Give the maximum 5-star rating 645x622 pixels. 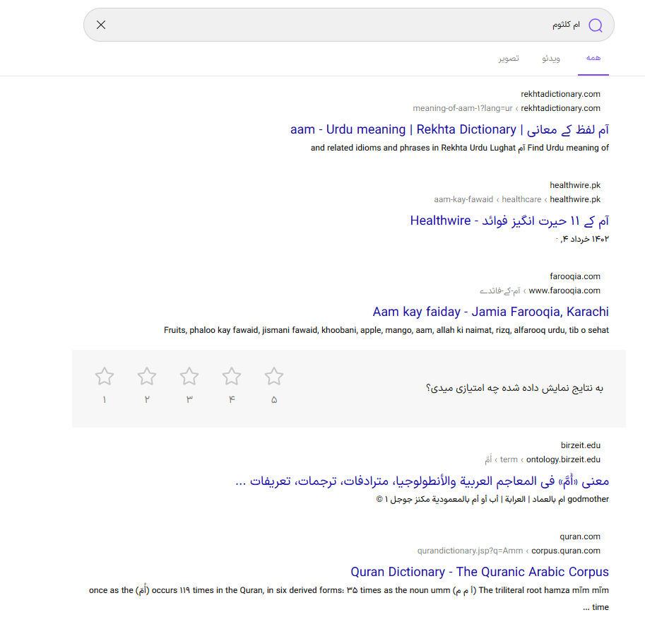(273, 376)
